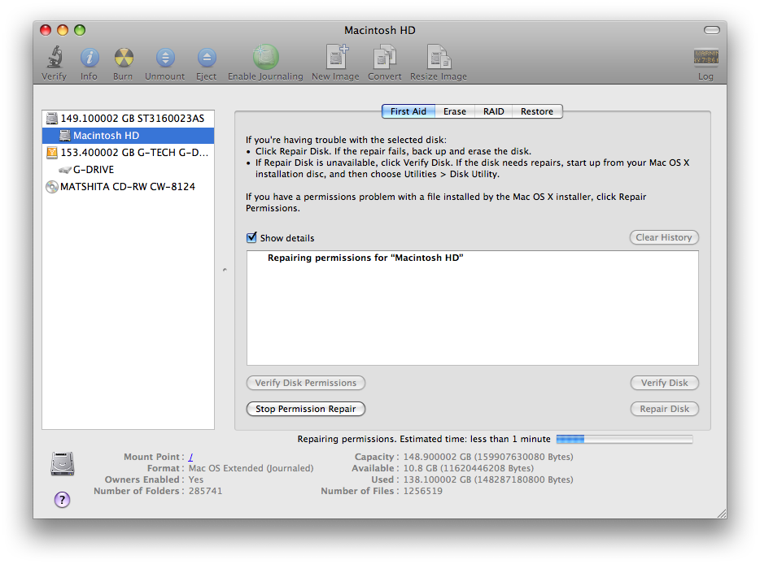Screen dimensions: 760x564
Task: Click the Eject toolbar icon
Action: click(x=207, y=58)
